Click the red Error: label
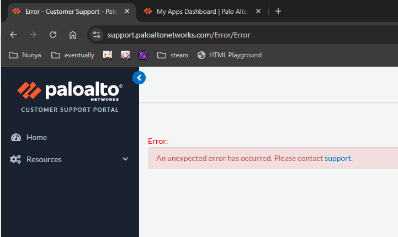The image size is (398, 237). [158, 141]
